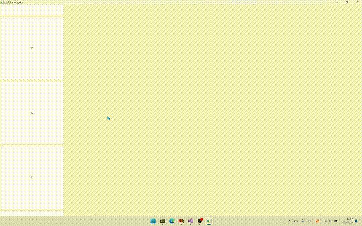The width and height of the screenshot is (362, 226).
Task: Open the red M app in taskbar
Action: (x=181, y=221)
